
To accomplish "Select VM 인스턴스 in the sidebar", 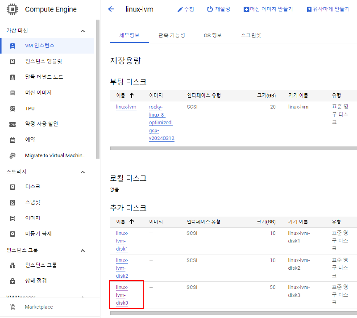I will 47,46.
